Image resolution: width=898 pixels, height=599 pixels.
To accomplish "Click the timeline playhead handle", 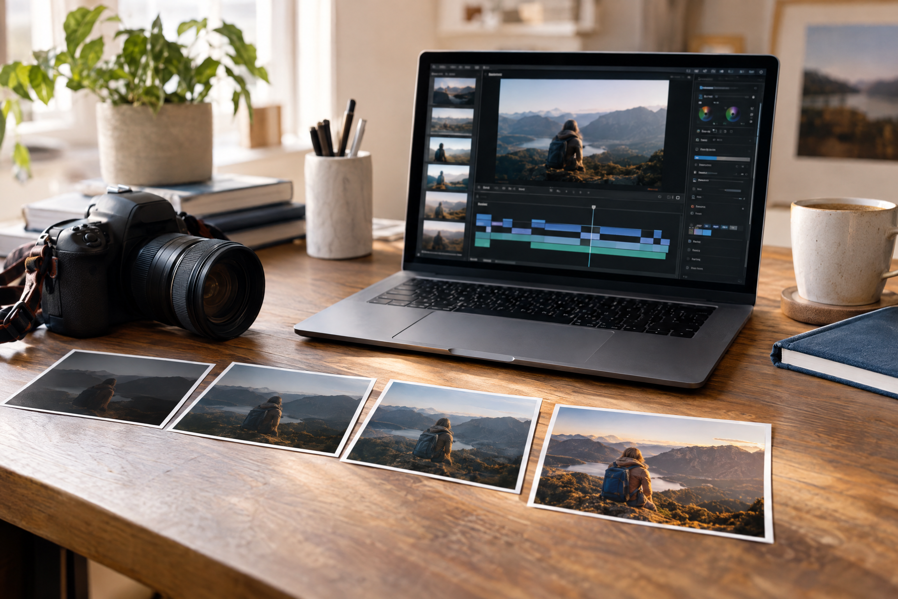I will [594, 207].
